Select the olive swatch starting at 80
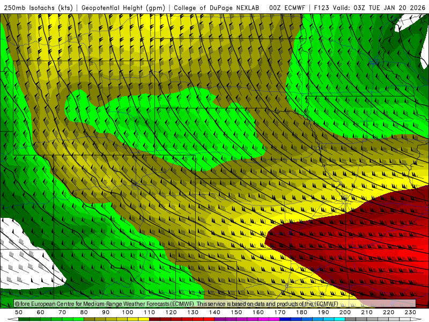Image resolution: width=429 pixels, height=322 pixels. (89, 319)
